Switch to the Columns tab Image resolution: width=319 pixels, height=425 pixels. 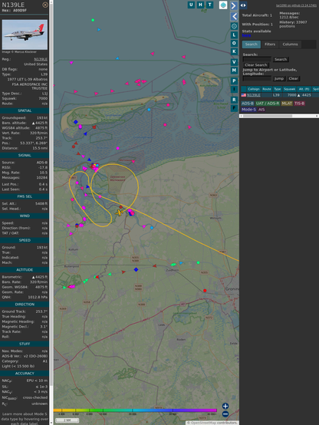(291, 44)
